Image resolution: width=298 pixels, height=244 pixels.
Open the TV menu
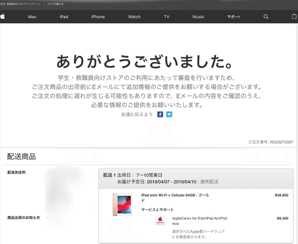point(167,17)
